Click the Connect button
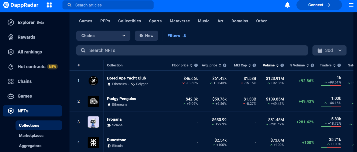Screen dimensions: 357x152 coord(319,5)
